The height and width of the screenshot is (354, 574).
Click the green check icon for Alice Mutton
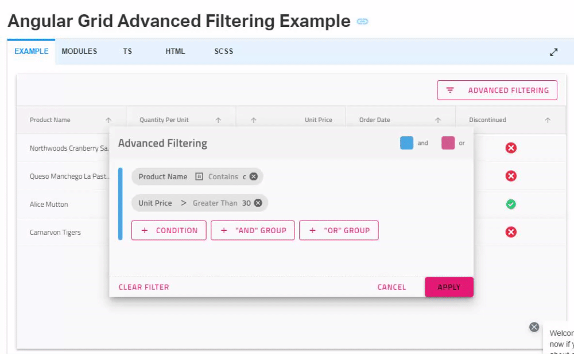click(x=510, y=204)
